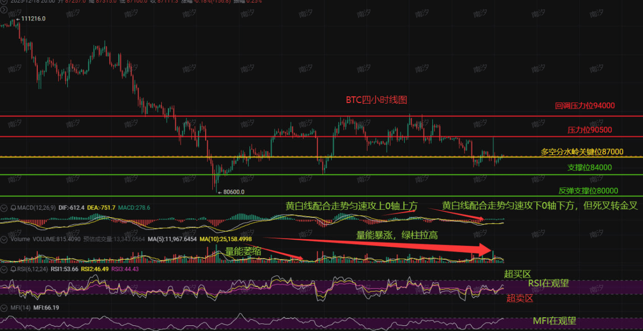Collapse the RSI indicator panel chevron
The height and width of the screenshot is (331, 643).
5,269
